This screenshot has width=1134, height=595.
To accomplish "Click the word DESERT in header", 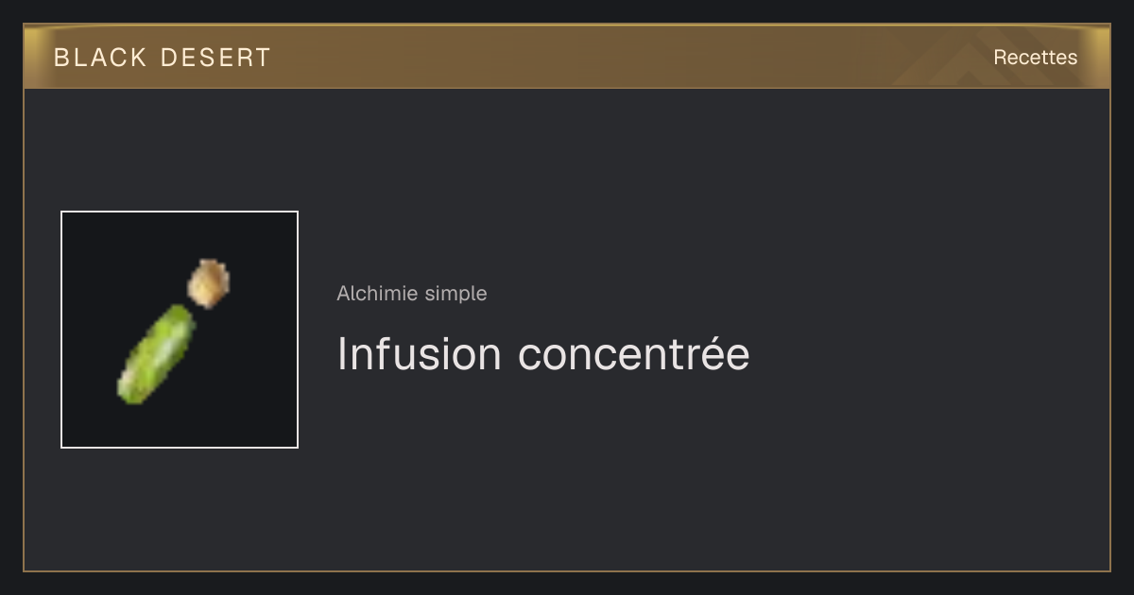I will click(215, 58).
